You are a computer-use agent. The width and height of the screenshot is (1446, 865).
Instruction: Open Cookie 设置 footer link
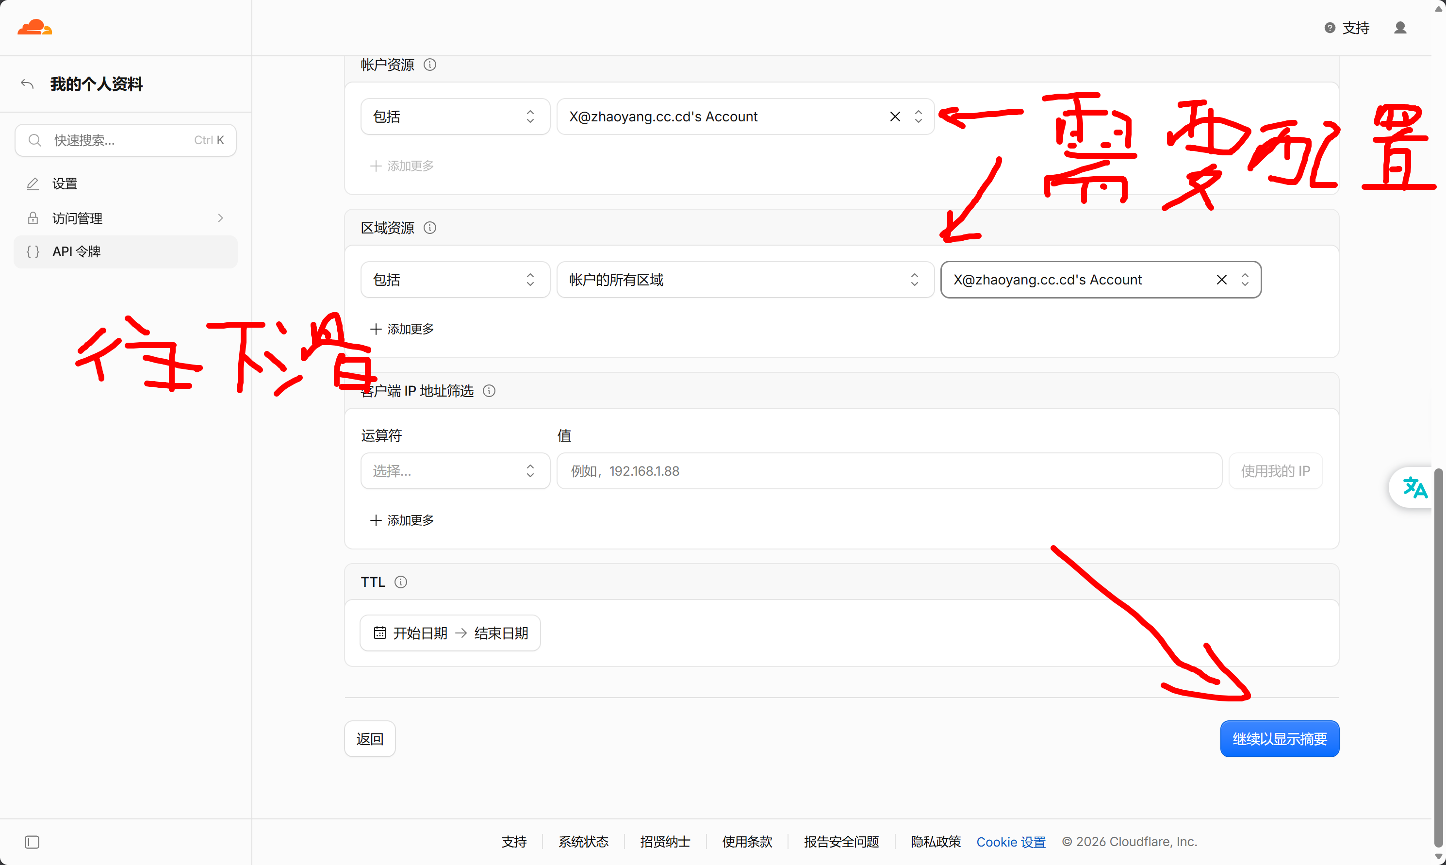point(1011,842)
